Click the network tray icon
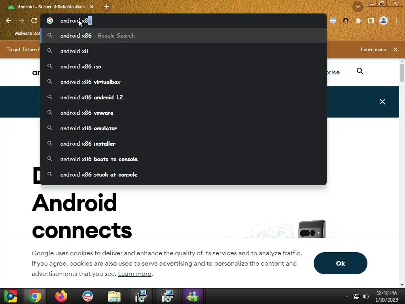 (356, 296)
